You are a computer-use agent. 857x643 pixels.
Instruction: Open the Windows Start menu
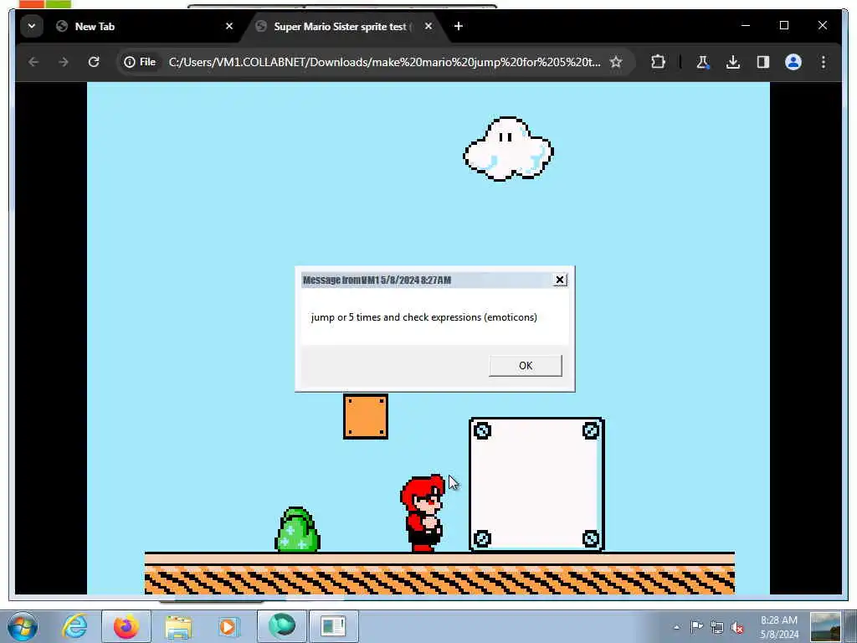[x=23, y=626]
